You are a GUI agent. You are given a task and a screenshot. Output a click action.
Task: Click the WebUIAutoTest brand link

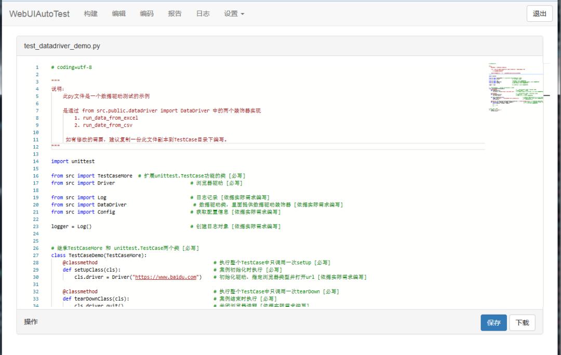39,14
